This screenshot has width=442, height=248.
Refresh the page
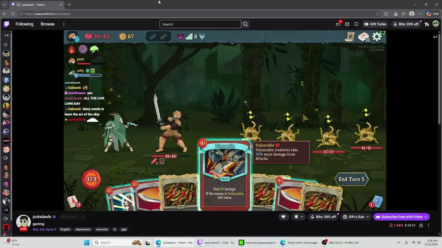[x=13, y=14]
